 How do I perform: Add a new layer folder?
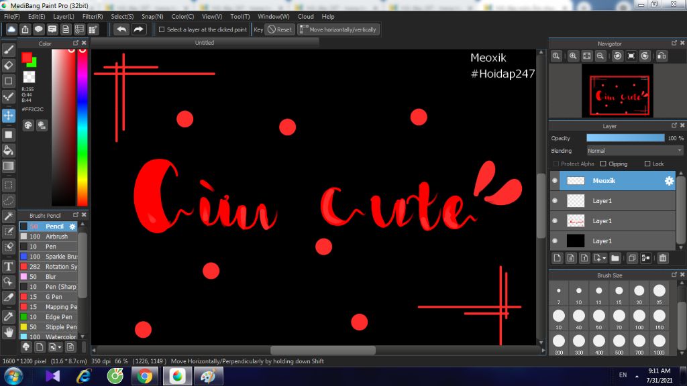(x=615, y=258)
